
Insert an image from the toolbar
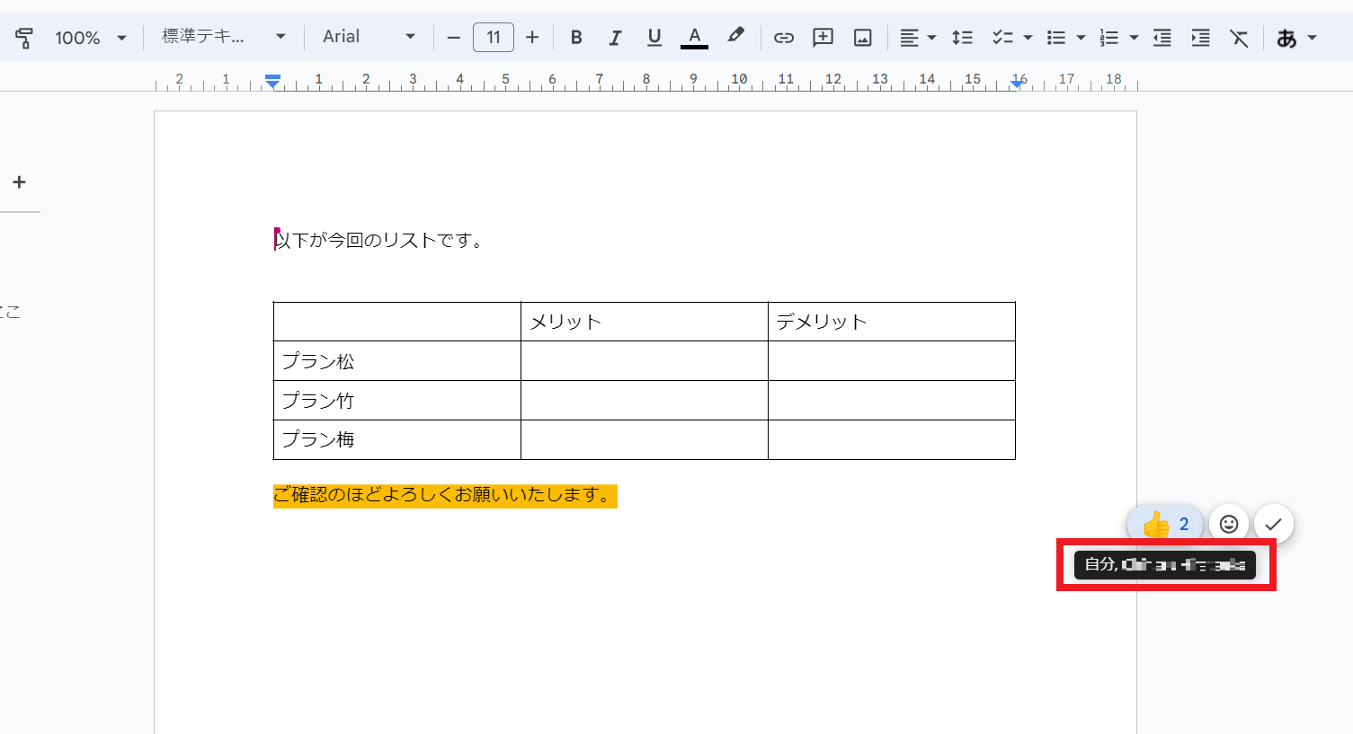coord(863,38)
